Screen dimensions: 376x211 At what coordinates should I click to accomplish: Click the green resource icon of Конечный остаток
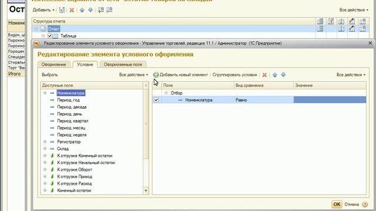click(52, 190)
